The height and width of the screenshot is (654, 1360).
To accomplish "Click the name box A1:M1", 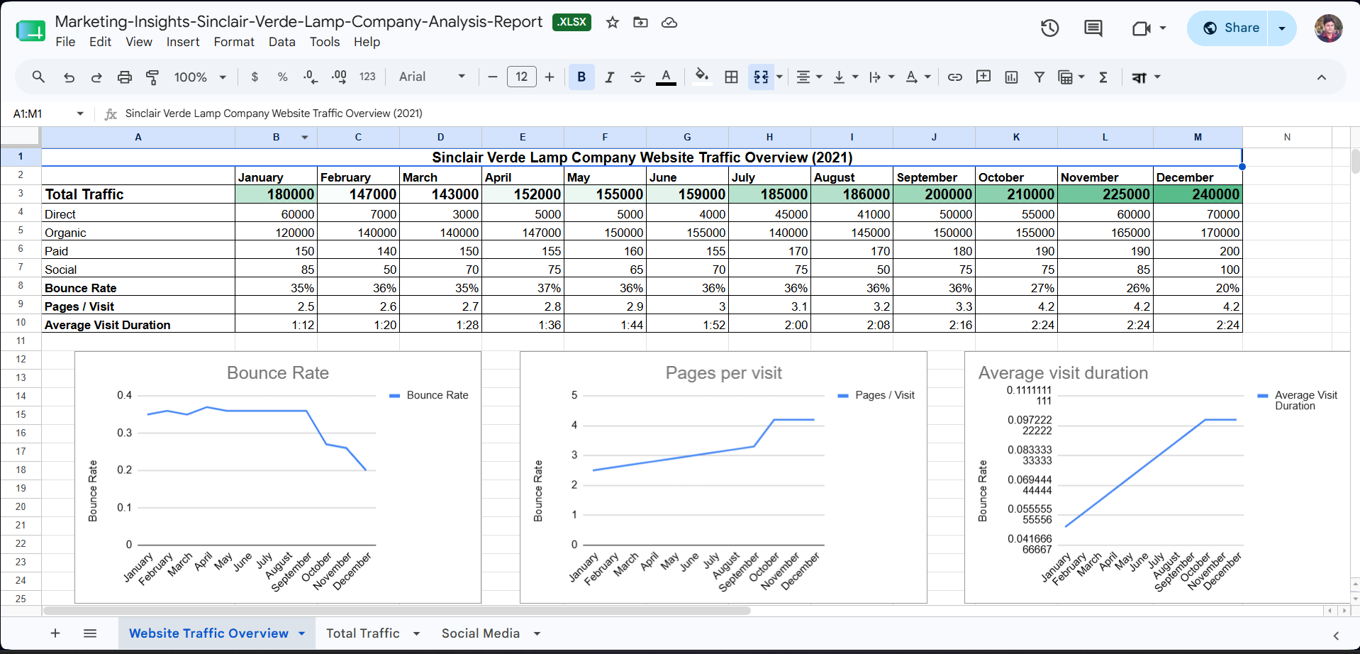I will (x=48, y=113).
